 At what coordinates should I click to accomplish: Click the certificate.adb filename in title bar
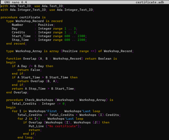pos(150,2)
